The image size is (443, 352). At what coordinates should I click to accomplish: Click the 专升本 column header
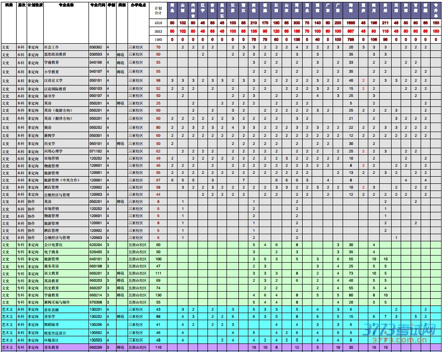(436, 10)
